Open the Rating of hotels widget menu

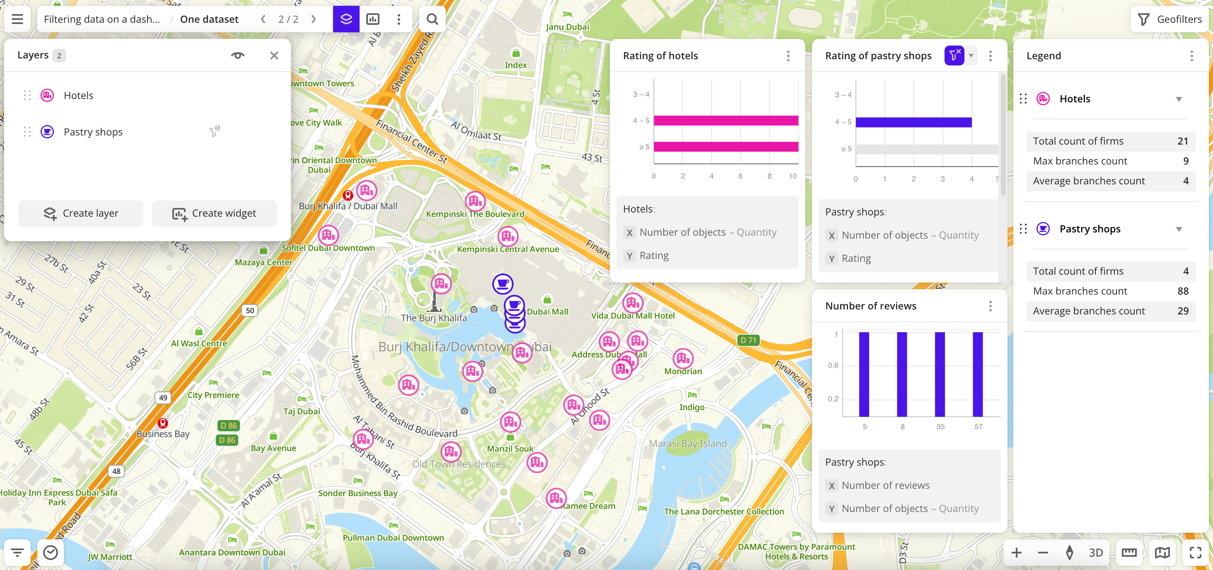[x=788, y=56]
